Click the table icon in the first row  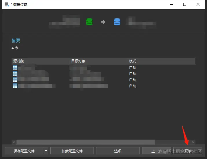pyautogui.click(x=15, y=67)
